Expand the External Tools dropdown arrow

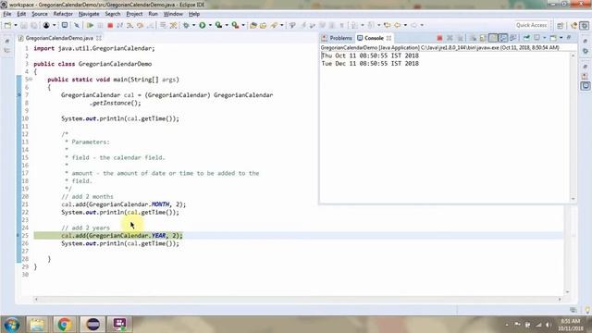pos(243,25)
